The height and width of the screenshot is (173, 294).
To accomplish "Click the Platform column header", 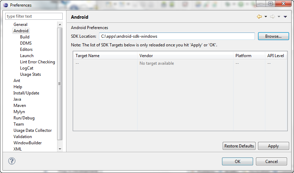I will (249, 56).
